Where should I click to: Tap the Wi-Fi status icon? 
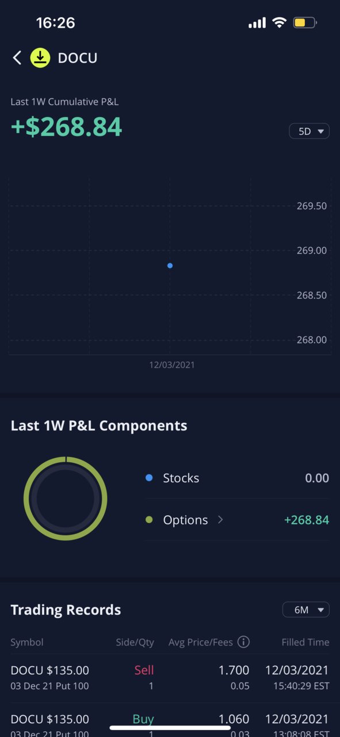click(x=280, y=23)
